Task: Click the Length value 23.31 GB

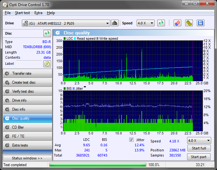Action: (x=43, y=52)
